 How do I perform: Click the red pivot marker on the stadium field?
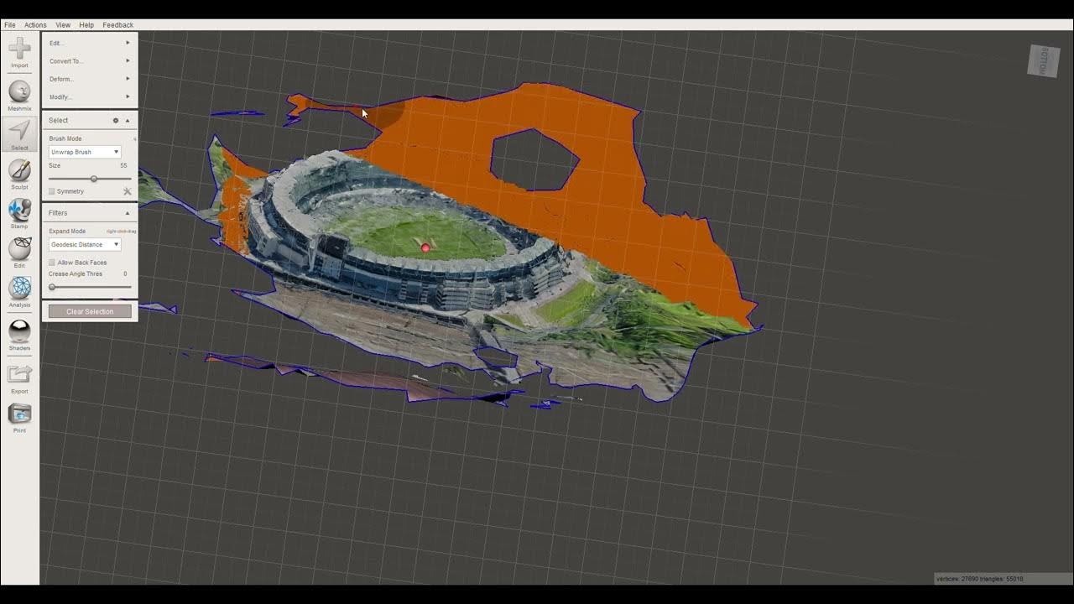point(425,247)
